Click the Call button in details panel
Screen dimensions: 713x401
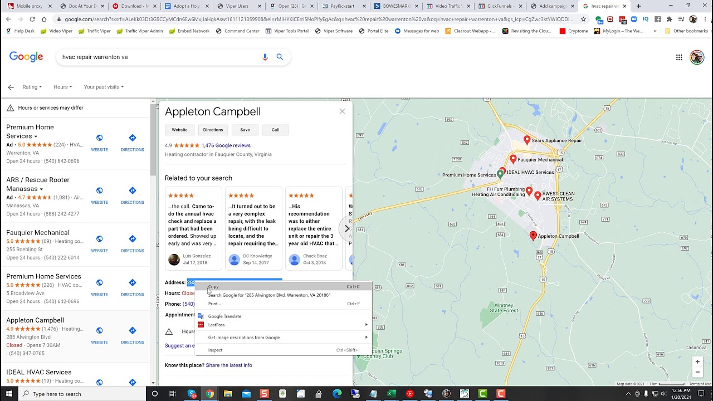[275, 130]
